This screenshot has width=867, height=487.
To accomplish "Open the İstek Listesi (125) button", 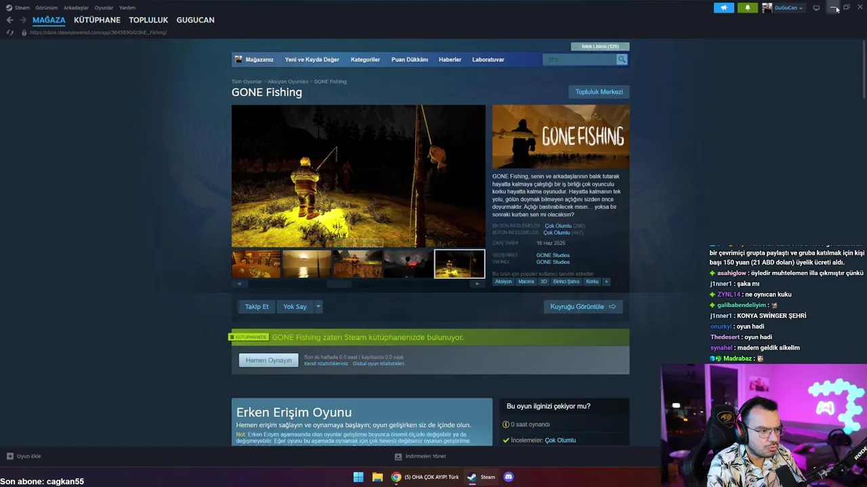I will point(600,47).
